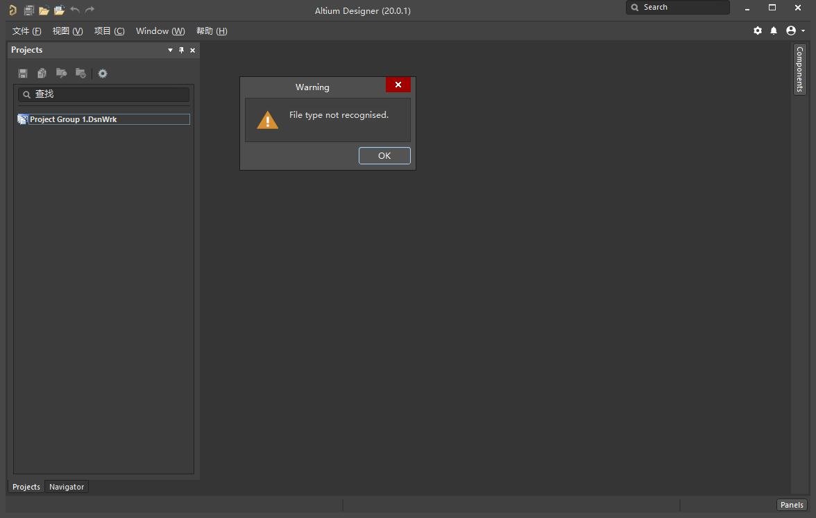Screen dimensions: 816x518
Task: Open the user account dropdown
Action: [x=795, y=31]
